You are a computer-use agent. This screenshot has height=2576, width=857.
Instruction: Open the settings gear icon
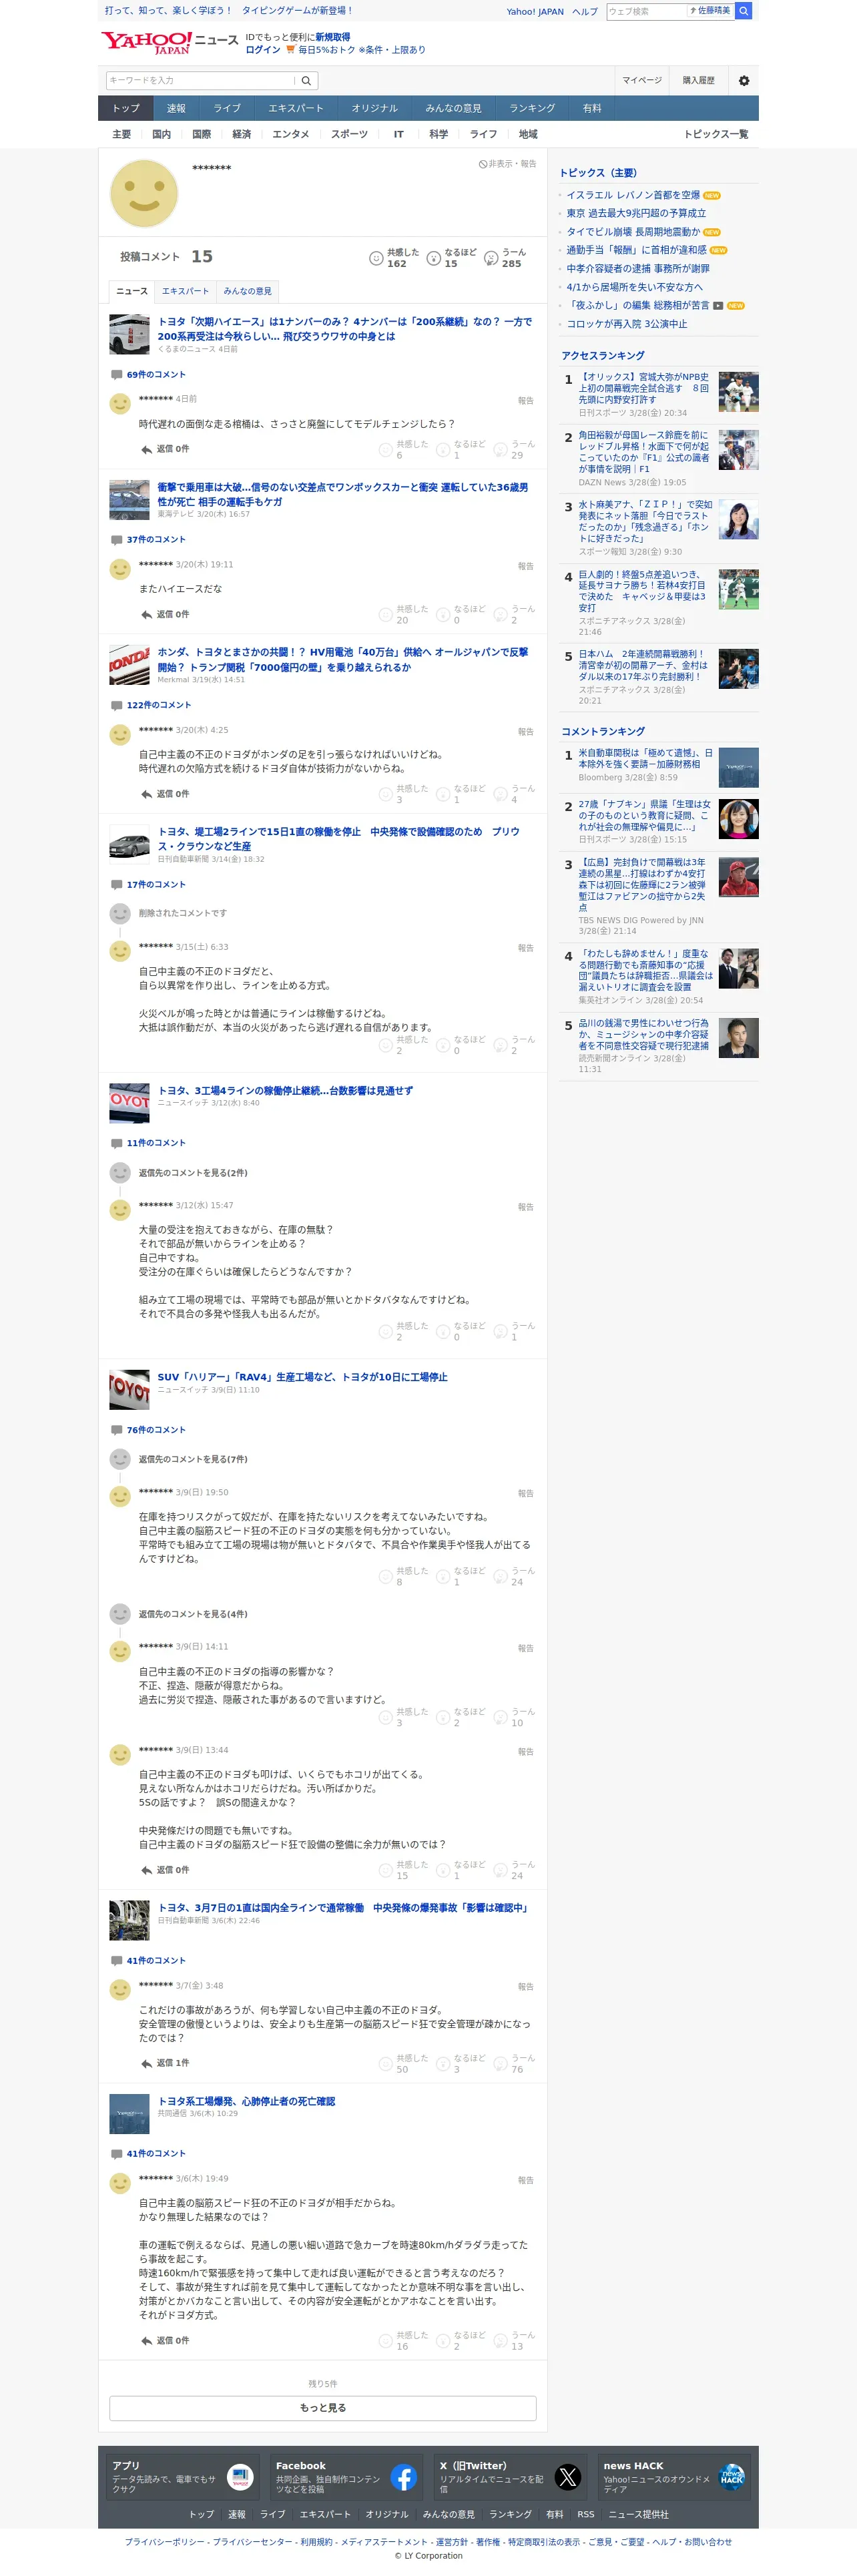pyautogui.click(x=743, y=81)
